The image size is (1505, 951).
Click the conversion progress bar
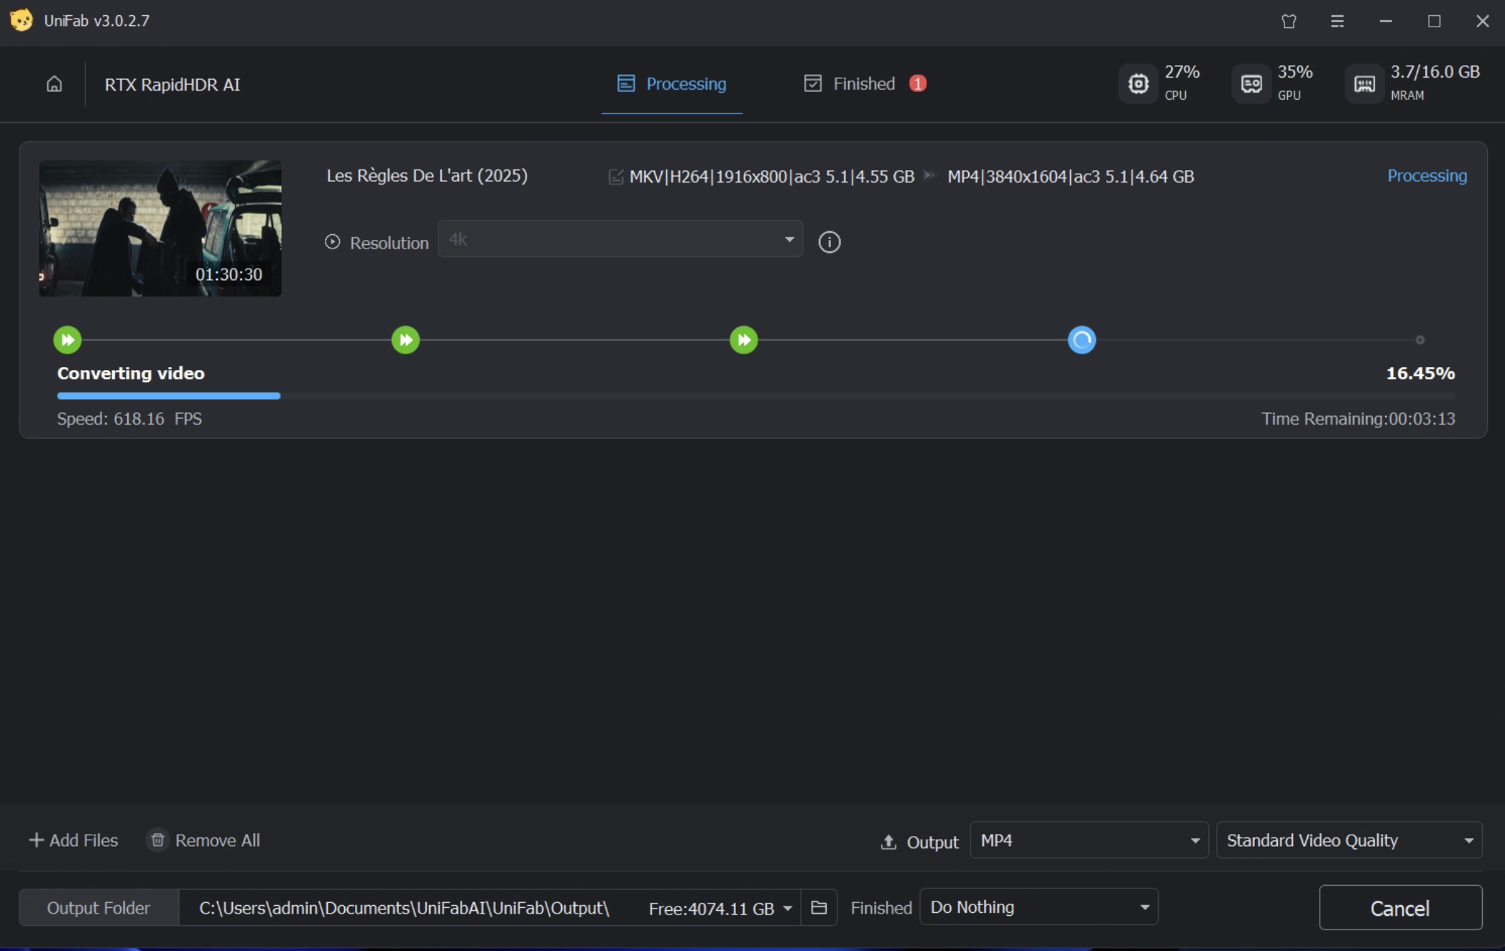[756, 396]
